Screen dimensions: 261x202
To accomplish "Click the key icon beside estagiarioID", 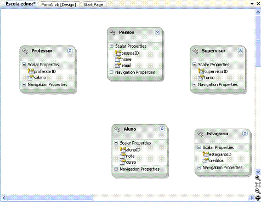I will pos(206,154).
